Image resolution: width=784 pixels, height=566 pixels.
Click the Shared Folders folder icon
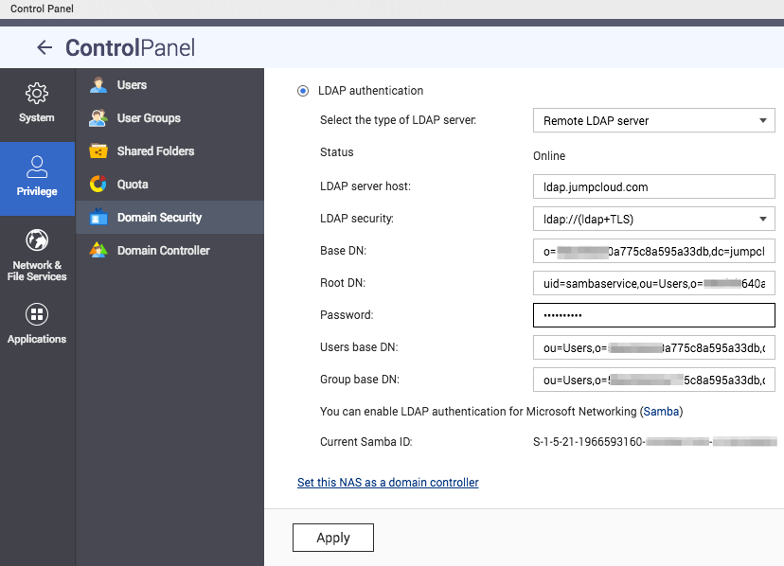(x=98, y=151)
